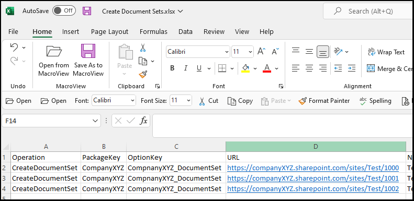Switch to the View tab
Screen dimensions: 414x201
coord(242,32)
